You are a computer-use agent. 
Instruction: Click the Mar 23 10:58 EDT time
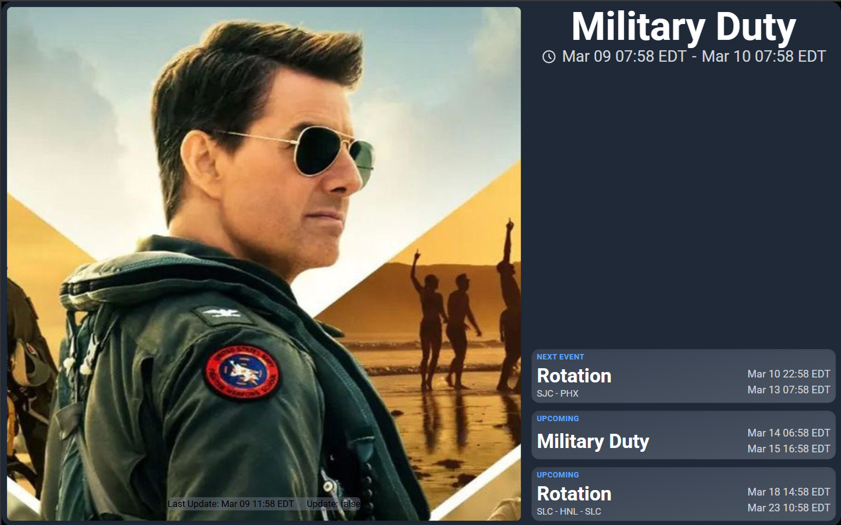pyautogui.click(x=789, y=508)
